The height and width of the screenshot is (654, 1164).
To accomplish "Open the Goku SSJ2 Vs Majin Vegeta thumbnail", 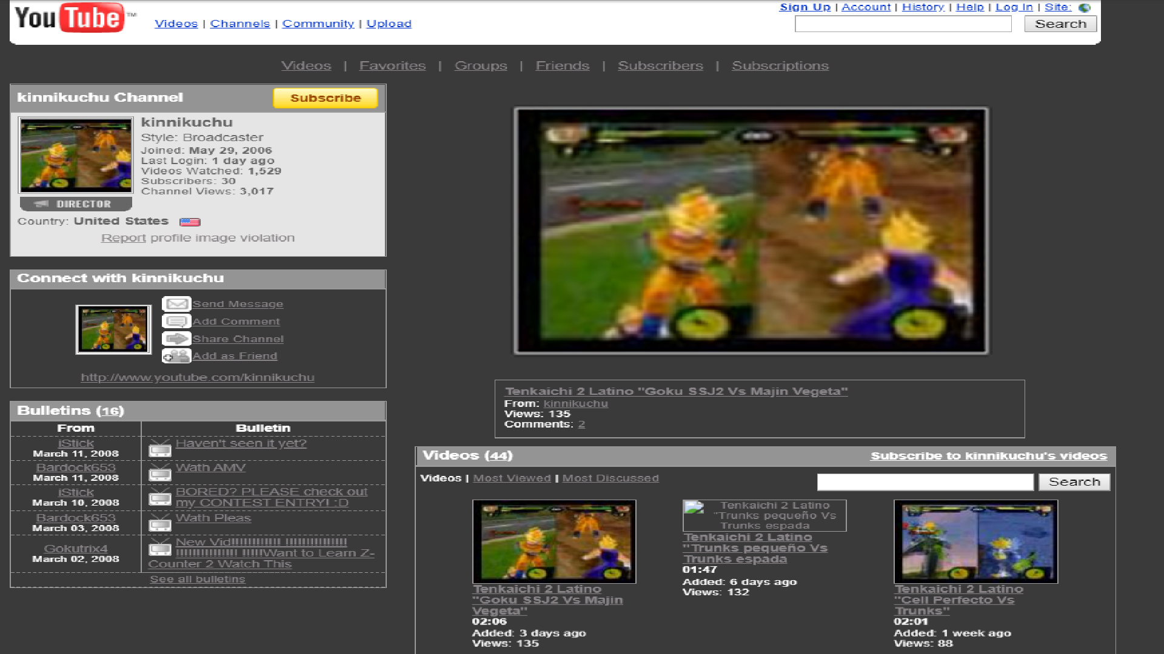I will click(x=554, y=541).
